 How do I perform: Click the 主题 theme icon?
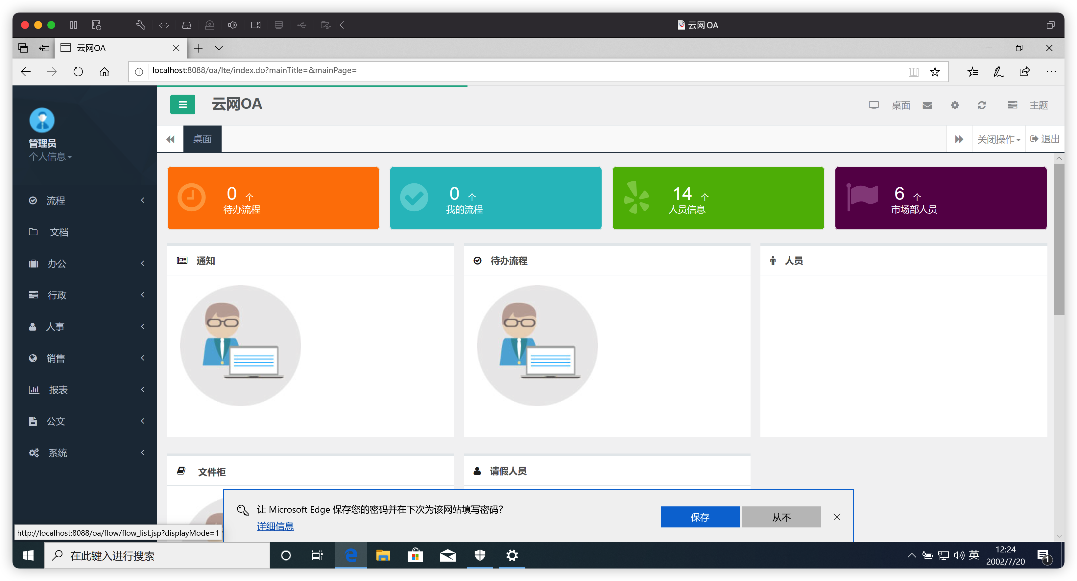pos(1012,105)
